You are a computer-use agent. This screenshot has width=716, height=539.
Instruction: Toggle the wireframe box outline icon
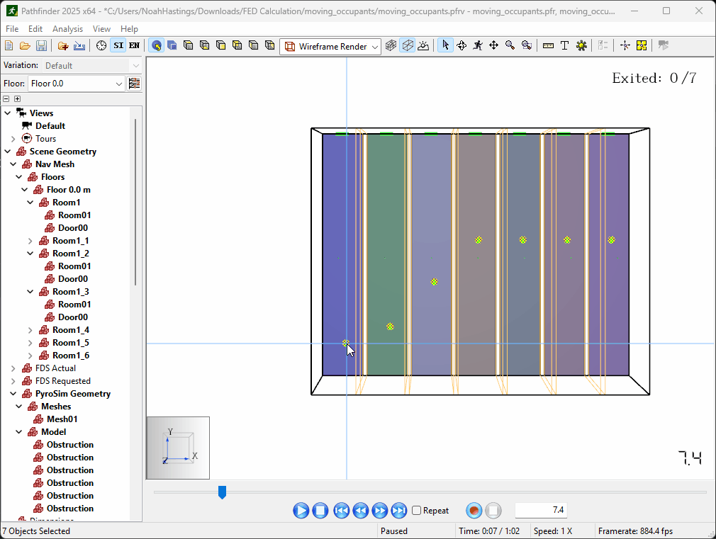click(408, 45)
